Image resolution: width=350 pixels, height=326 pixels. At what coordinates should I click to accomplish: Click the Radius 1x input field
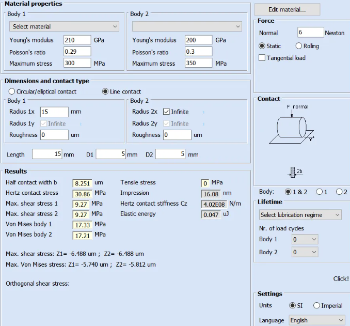[x=54, y=112]
